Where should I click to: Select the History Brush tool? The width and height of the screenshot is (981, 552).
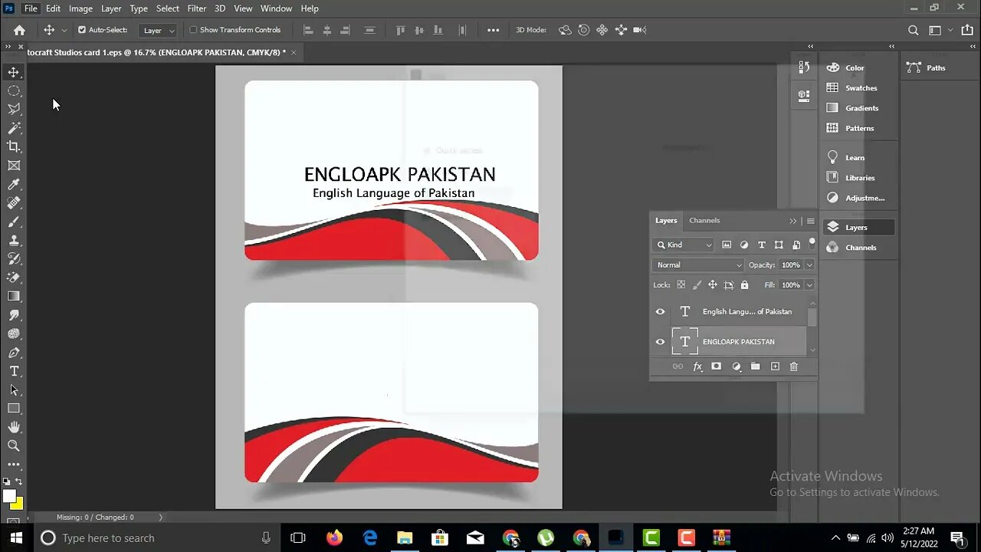14,259
